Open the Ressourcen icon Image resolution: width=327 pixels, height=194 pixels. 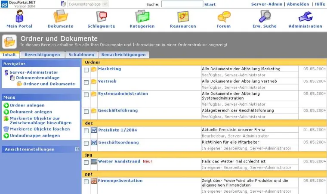click(183, 17)
